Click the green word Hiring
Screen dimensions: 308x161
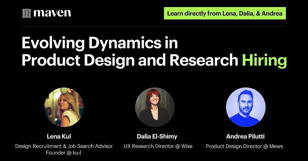[264, 62]
